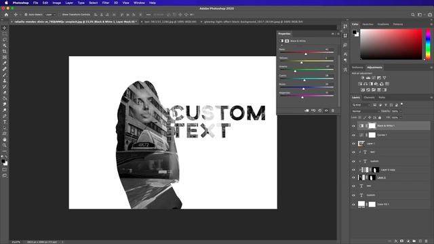Click the Apple menu icon
The width and height of the screenshot is (434, 244).
coord(6,3)
